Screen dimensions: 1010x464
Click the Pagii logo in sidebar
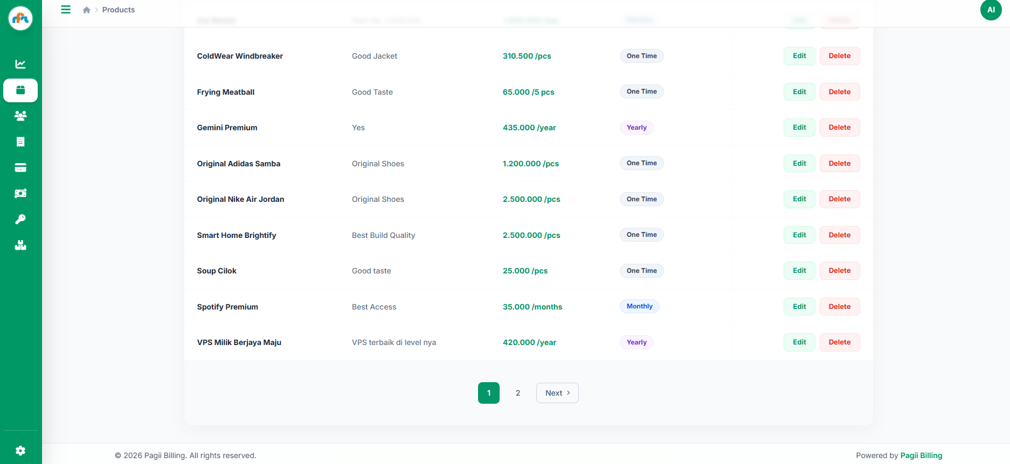coord(20,18)
